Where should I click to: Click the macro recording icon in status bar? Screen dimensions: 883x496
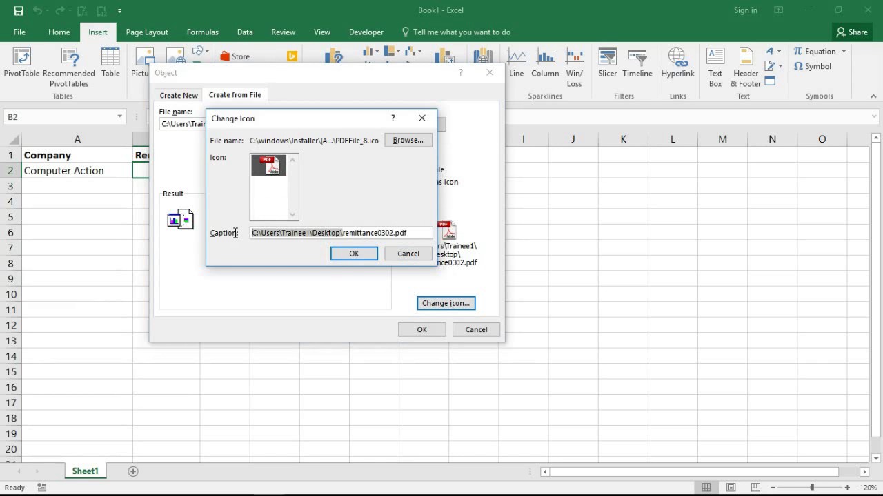pyautogui.click(x=42, y=488)
